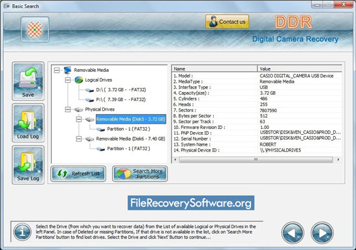Viewport: 356px width, 250px height.
Task: Select Removable Media Disk6 7.40 GB
Action: click(x=131, y=139)
